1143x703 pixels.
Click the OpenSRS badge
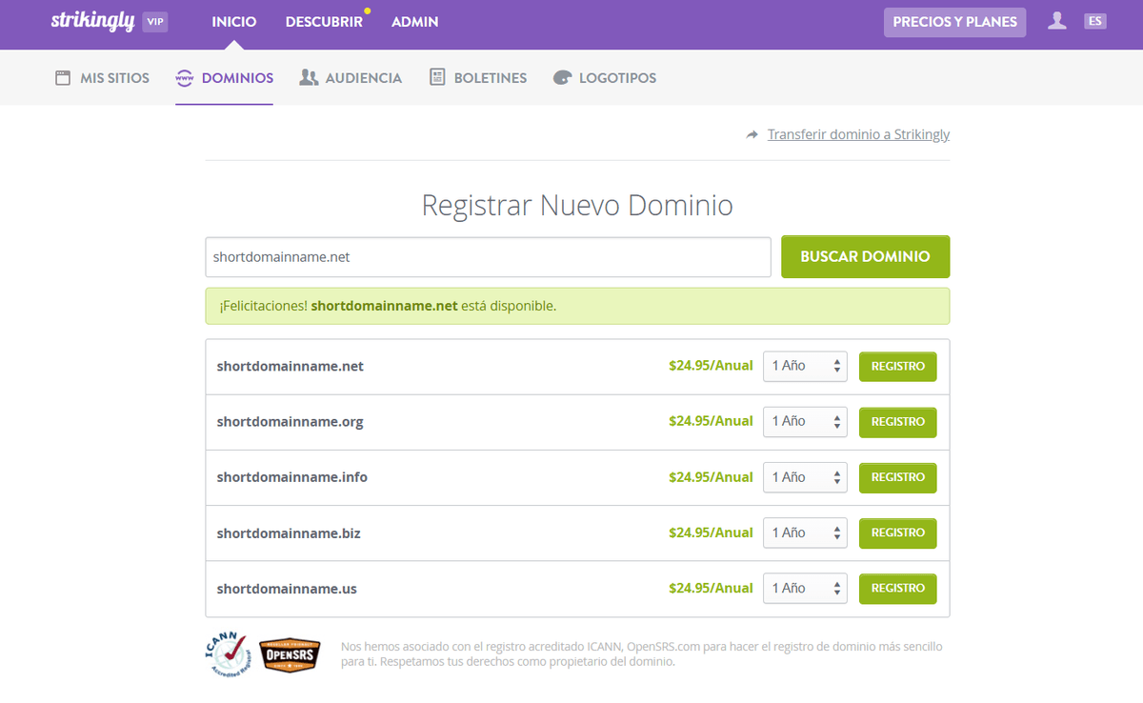(x=290, y=655)
